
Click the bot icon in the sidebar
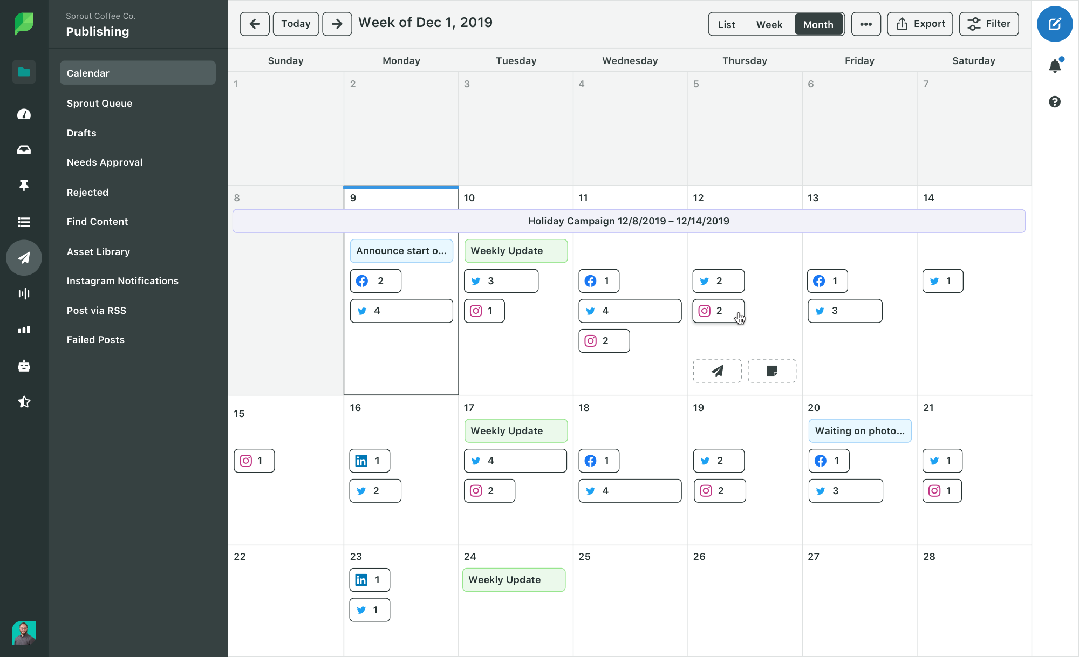click(24, 366)
